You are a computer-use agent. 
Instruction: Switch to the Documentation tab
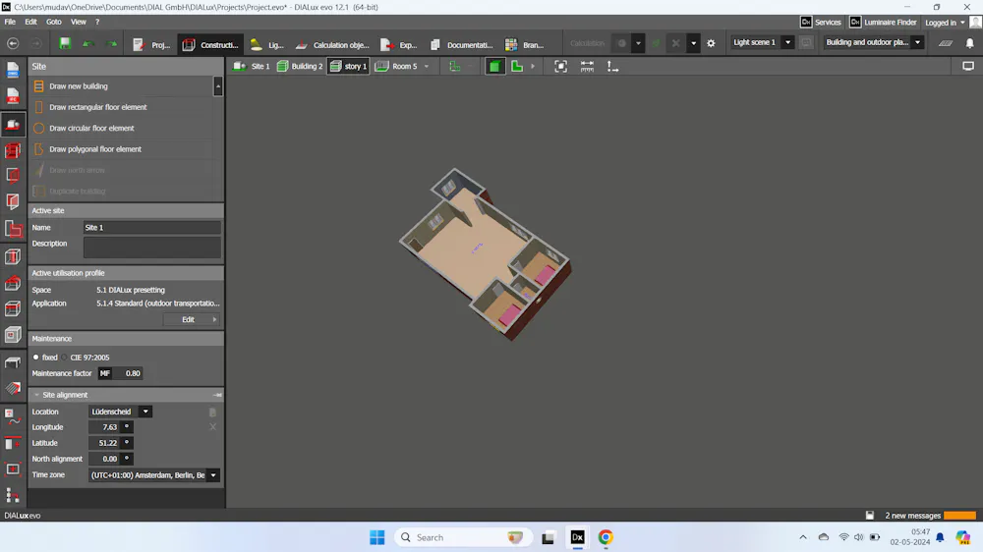pyautogui.click(x=461, y=44)
